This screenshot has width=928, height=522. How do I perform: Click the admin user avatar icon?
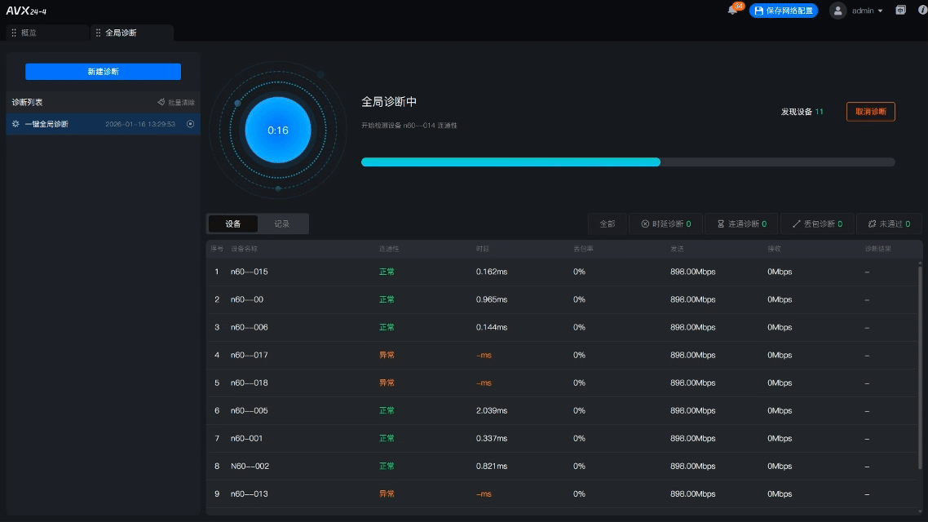pos(837,11)
